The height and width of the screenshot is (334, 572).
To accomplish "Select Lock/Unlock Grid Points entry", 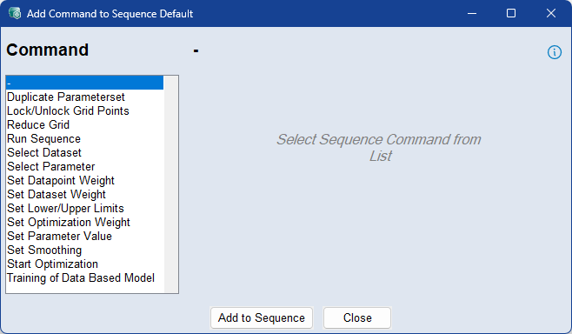I will click(84, 111).
